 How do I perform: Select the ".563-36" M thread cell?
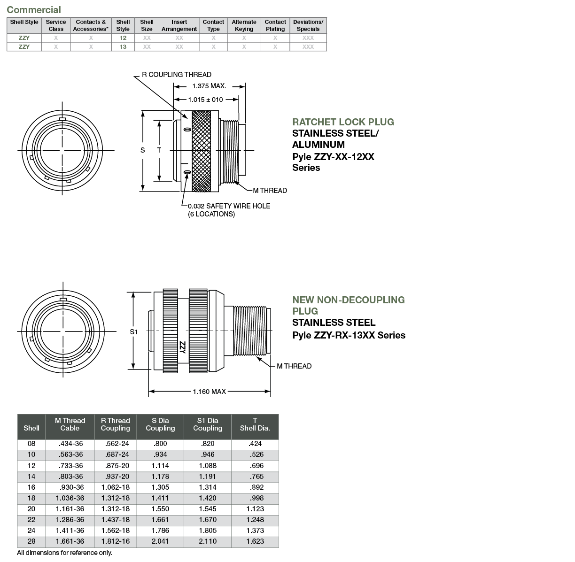(x=70, y=454)
